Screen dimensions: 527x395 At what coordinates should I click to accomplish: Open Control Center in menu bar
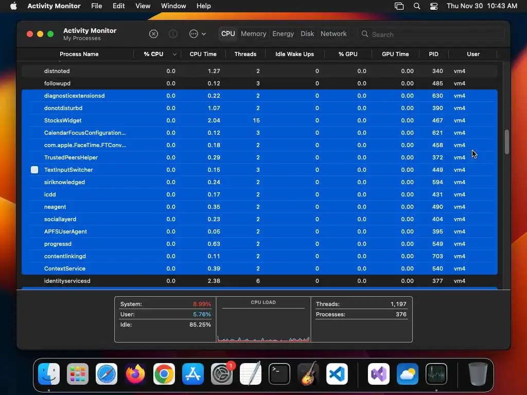pos(434,6)
